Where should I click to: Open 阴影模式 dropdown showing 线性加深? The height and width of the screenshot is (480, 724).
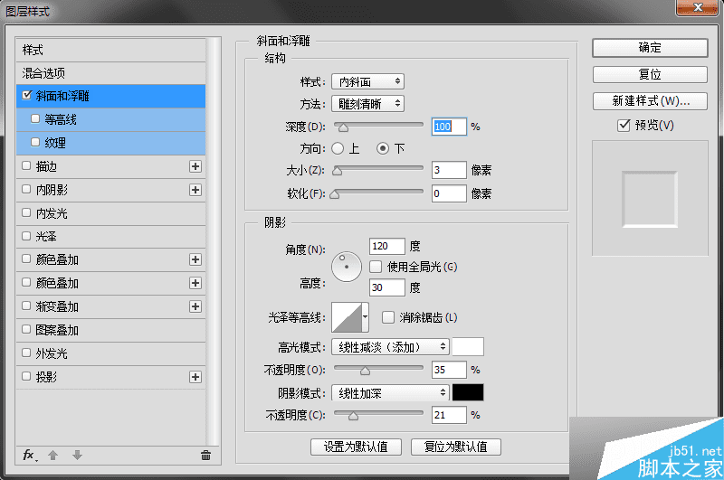point(390,393)
